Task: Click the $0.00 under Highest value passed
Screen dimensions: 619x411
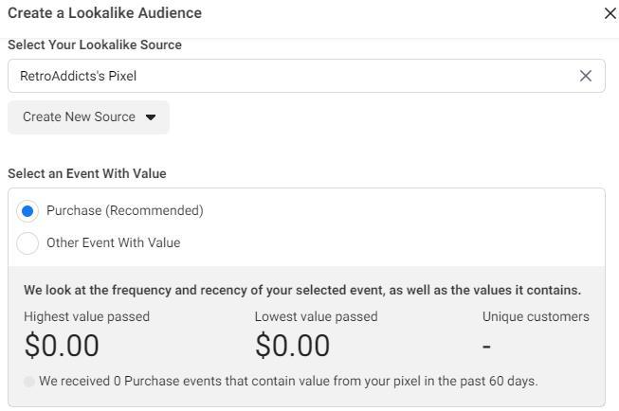Action: tap(62, 346)
